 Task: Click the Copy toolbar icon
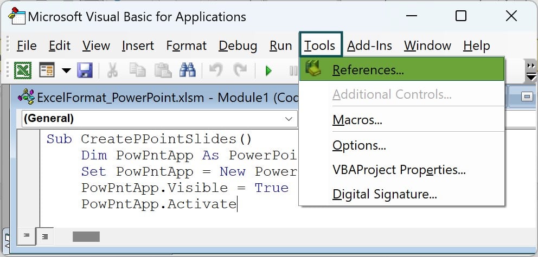click(138, 70)
